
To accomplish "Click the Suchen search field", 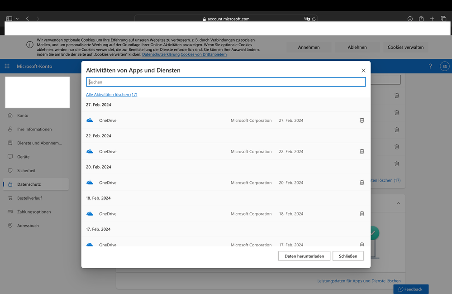I will pos(226,82).
